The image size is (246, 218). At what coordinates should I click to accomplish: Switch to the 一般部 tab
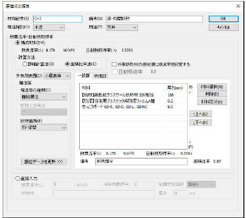(83, 76)
